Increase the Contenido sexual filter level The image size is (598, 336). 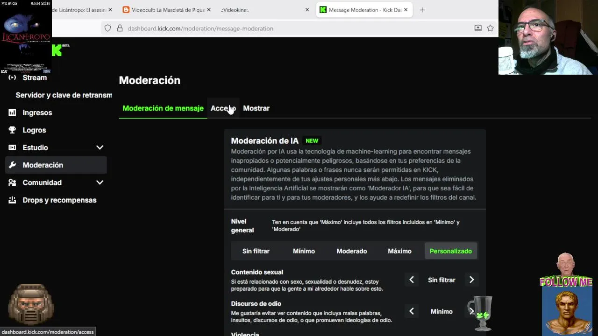[471, 280]
